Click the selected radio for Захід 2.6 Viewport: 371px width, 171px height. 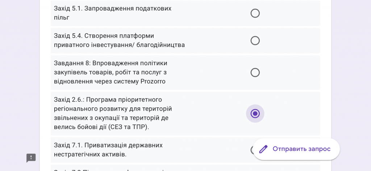255,114
